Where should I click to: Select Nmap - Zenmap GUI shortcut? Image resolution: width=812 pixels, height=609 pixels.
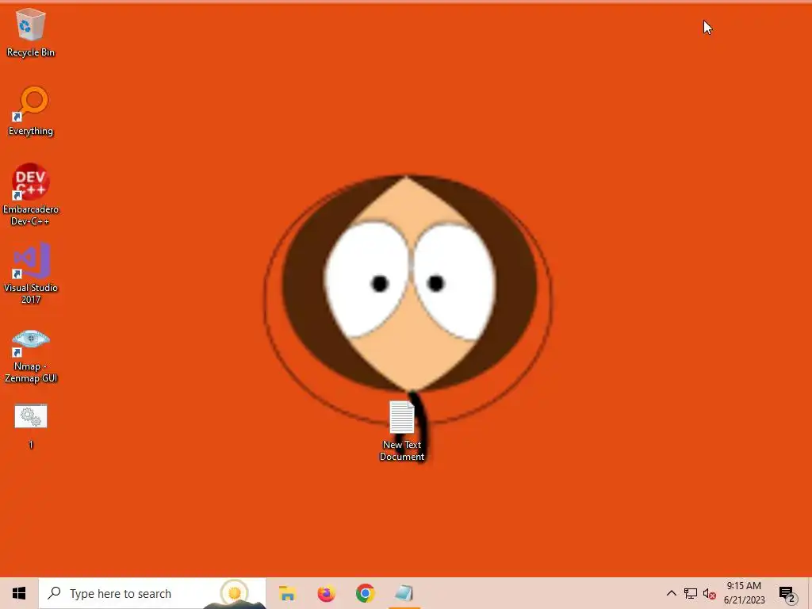pyautogui.click(x=31, y=355)
